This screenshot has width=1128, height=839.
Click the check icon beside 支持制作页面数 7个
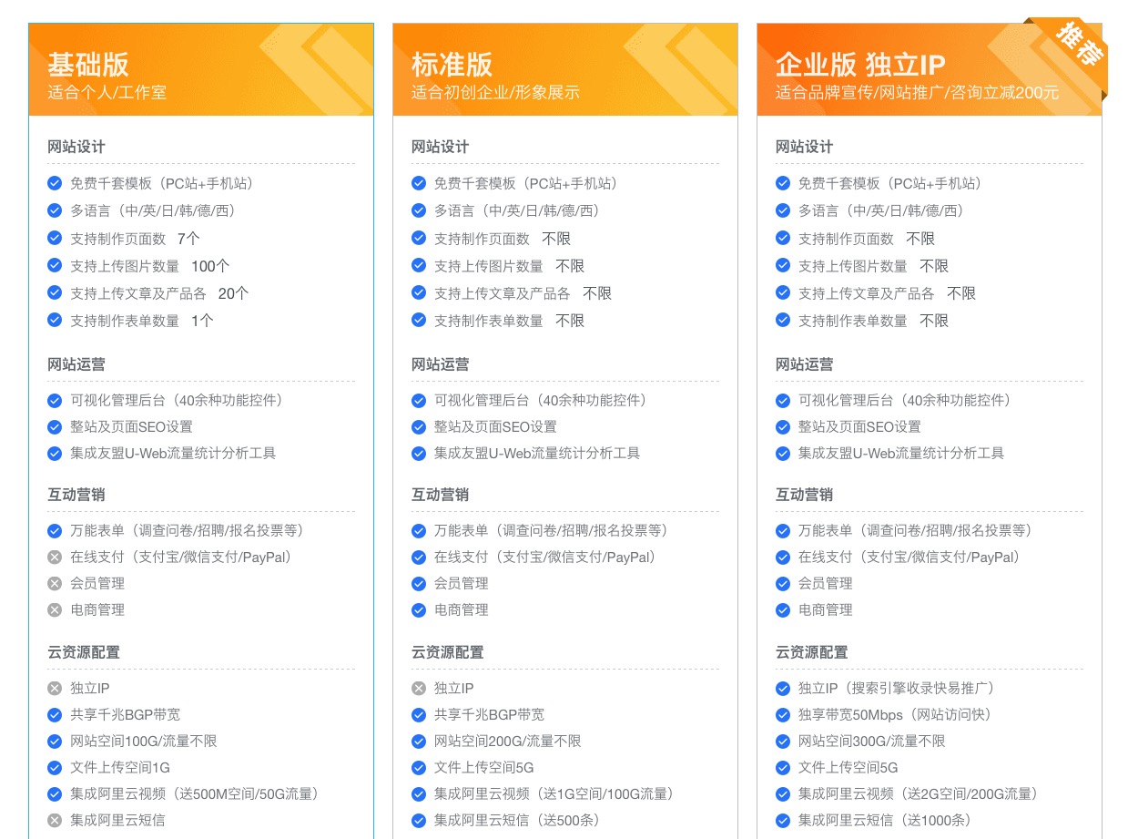[55, 238]
